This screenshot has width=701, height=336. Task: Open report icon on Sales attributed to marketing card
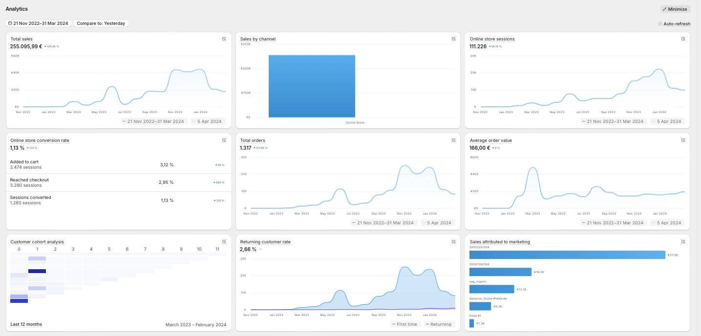pos(683,242)
